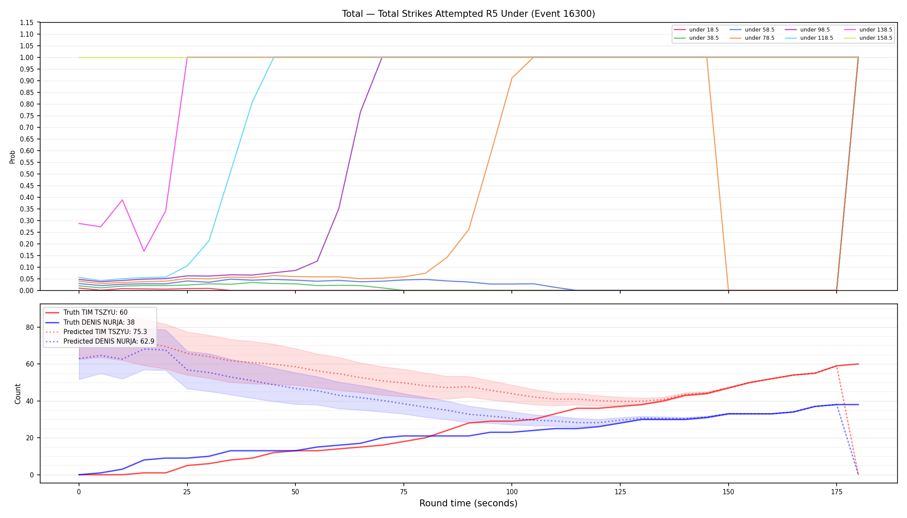907x518 pixels.
Task: Click the 'under 38.5' legend entry
Action: (x=696, y=38)
